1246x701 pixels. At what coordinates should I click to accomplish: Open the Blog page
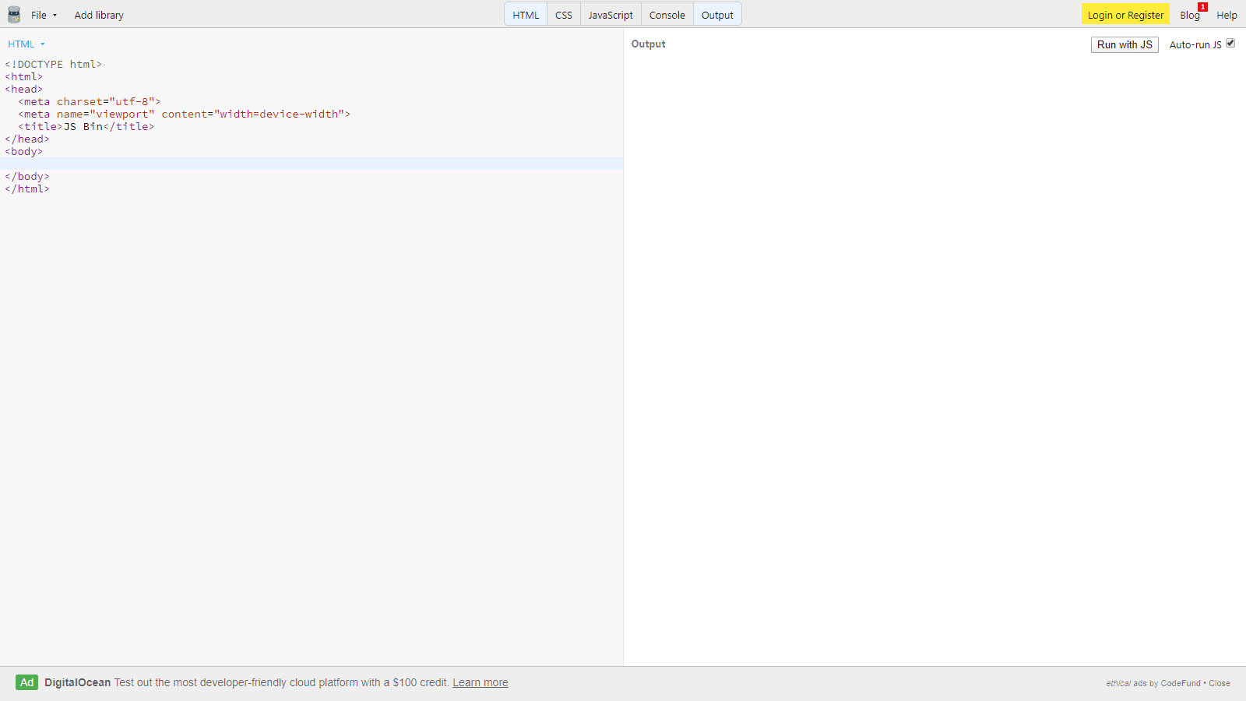click(1189, 15)
